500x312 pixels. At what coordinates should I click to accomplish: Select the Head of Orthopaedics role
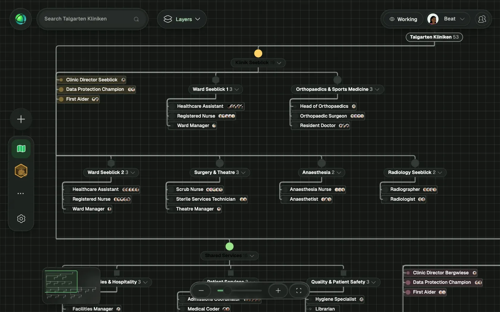(324, 106)
